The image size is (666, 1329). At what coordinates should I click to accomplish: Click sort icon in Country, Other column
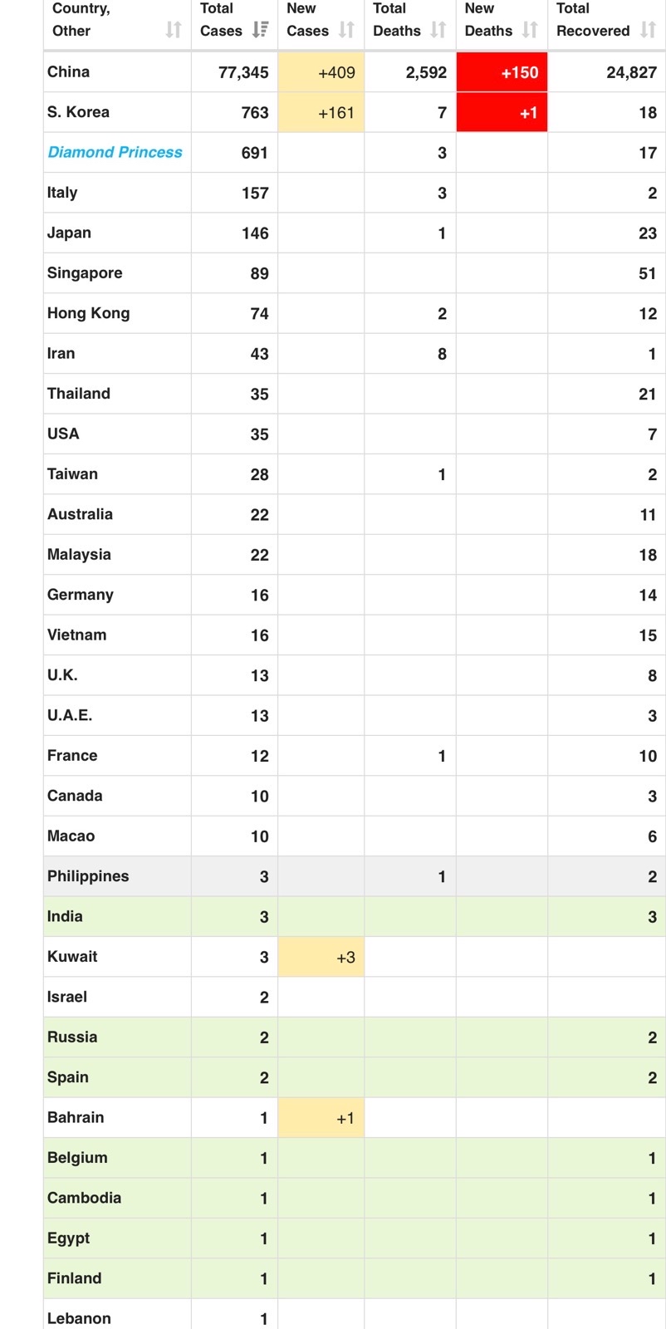[x=173, y=30]
